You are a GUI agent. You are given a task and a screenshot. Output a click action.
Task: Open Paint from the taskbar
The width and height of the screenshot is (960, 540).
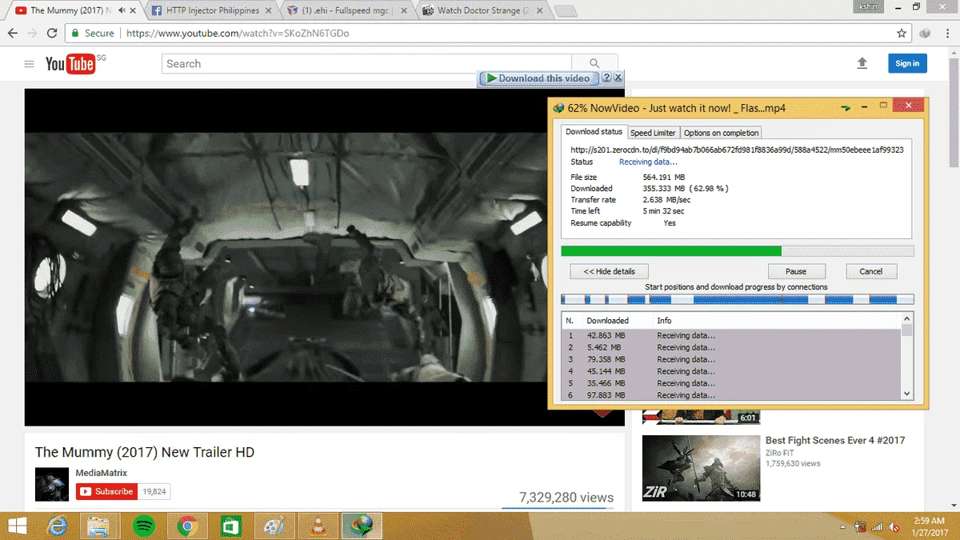[x=274, y=526]
